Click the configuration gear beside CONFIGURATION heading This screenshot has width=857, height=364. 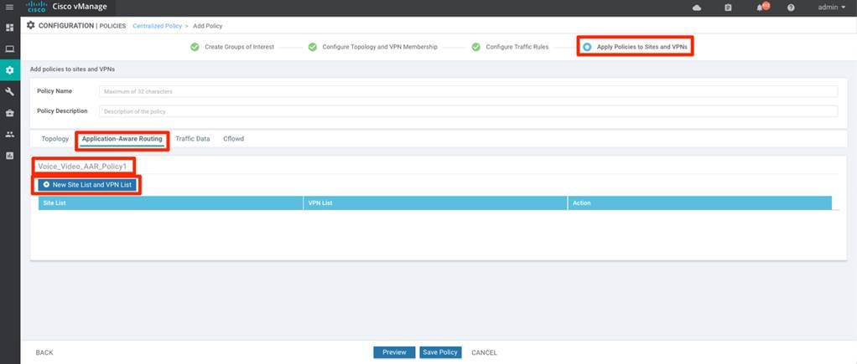pos(30,25)
